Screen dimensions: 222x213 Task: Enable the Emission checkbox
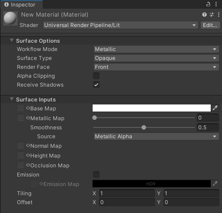click(x=96, y=174)
